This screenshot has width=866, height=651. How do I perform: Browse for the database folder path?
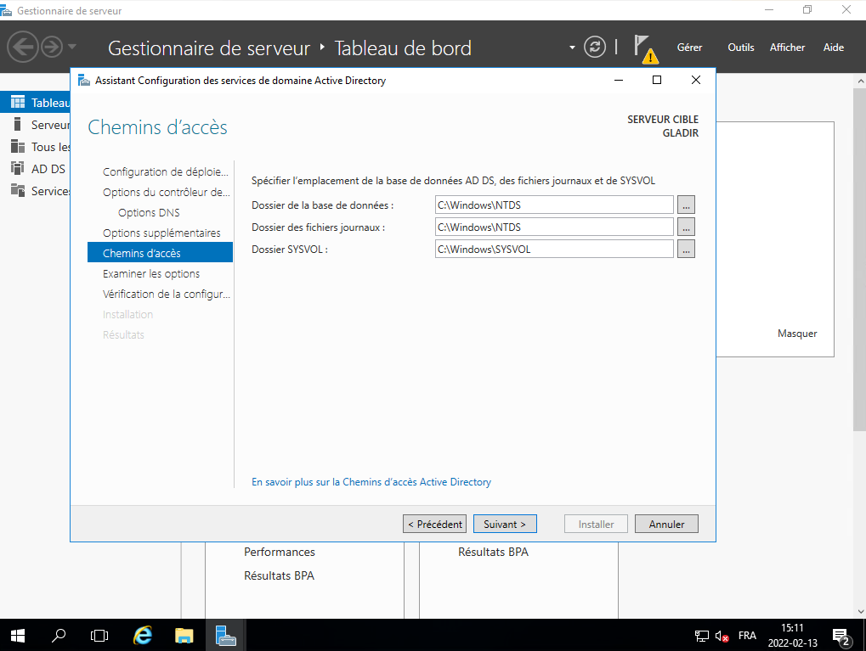[686, 205]
